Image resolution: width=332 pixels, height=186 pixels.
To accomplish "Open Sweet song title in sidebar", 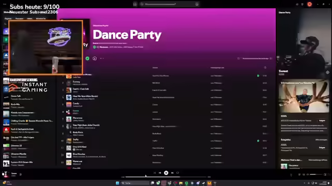I will (x=283, y=71).
